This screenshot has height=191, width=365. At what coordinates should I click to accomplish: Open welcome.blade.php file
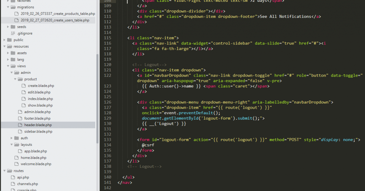tap(36, 164)
